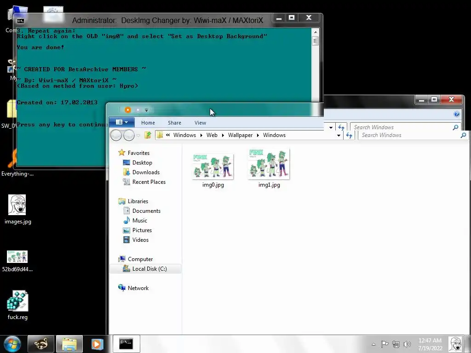Open Pictures library
Viewport: 471px width, 353px height.
click(x=137, y=230)
